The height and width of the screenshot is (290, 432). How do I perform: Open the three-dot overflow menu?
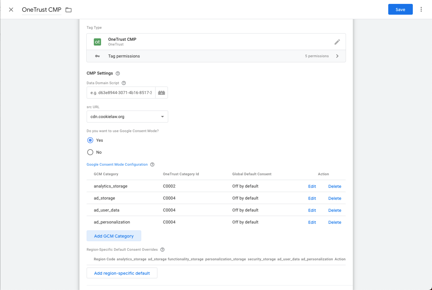click(421, 9)
